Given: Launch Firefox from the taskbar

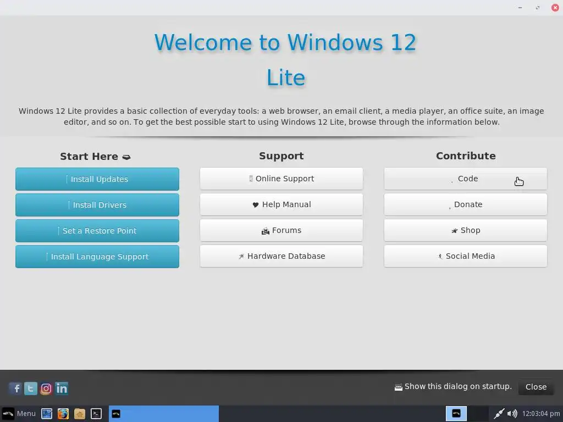Looking at the screenshot, I should (63, 414).
